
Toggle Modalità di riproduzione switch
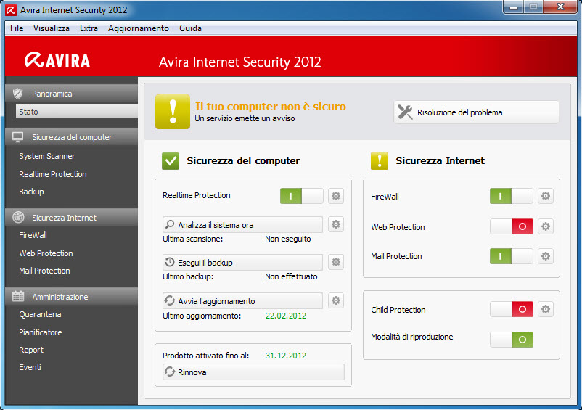pos(512,340)
